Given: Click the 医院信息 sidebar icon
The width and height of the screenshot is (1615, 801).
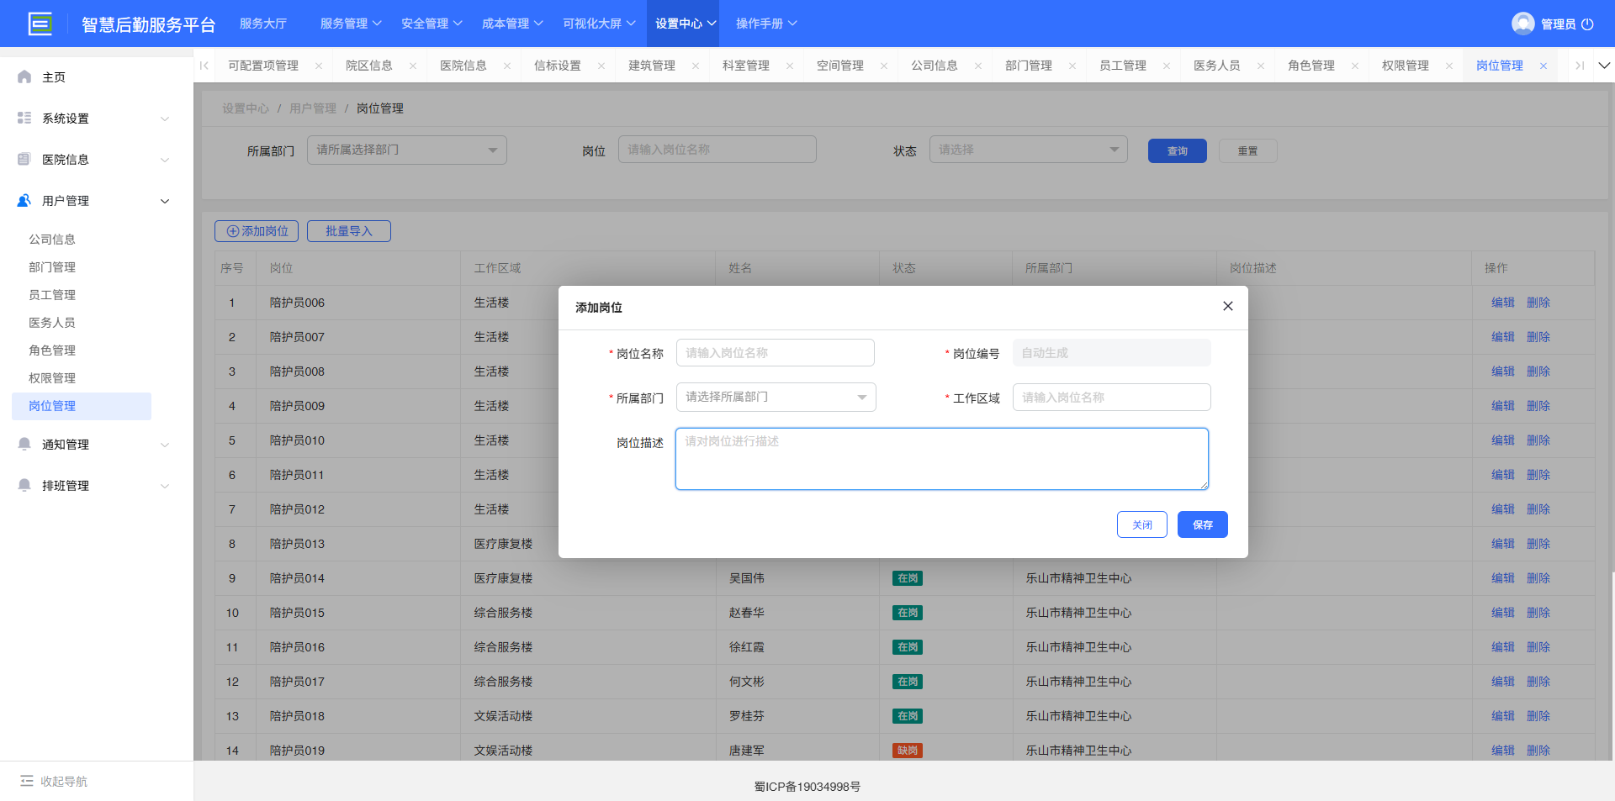Looking at the screenshot, I should point(24,159).
